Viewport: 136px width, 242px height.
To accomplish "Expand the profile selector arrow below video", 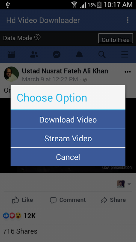I will 129,184.
